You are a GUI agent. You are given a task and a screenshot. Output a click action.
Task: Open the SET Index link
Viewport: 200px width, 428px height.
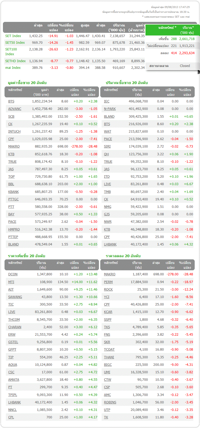click(x=13, y=36)
